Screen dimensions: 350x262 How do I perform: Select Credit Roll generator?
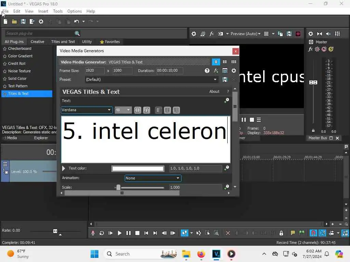(17, 63)
